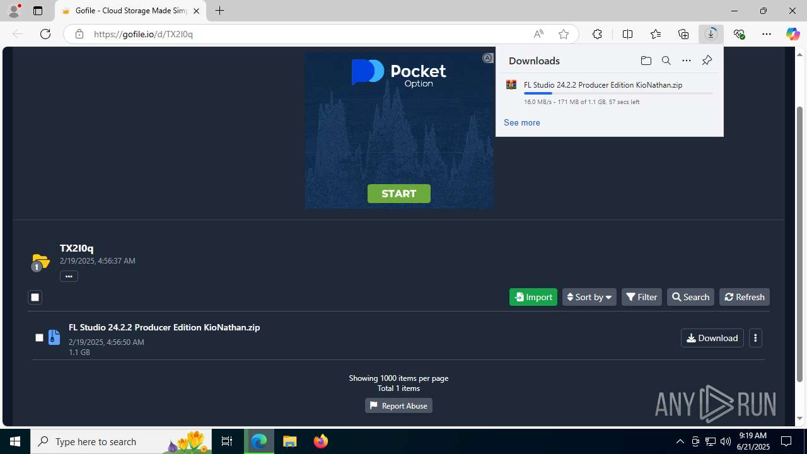Click the TX2I0q folder icon
Viewport: 807px width, 454px height.
pos(40,261)
